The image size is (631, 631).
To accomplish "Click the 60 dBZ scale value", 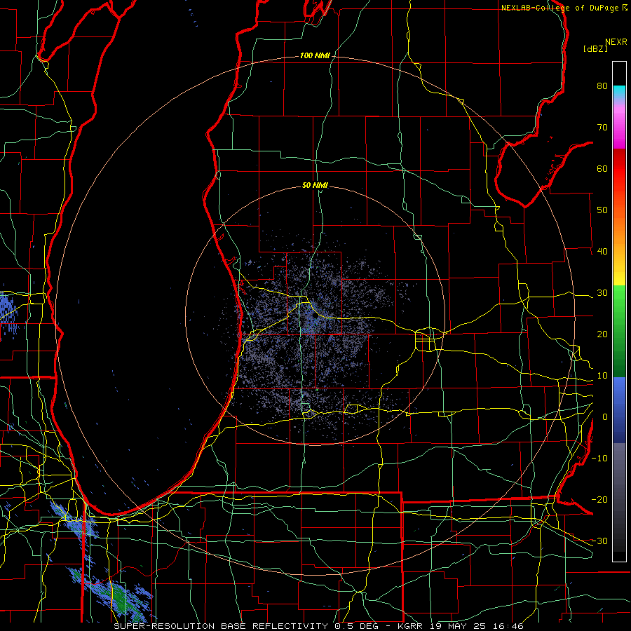I will 602,168.
